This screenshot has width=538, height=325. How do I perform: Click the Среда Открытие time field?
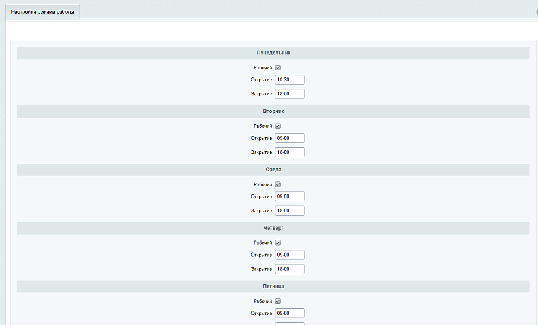tap(289, 197)
